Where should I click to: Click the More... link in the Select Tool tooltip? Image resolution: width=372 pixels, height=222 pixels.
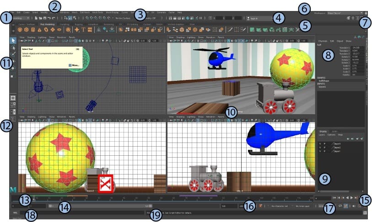pos(74,65)
